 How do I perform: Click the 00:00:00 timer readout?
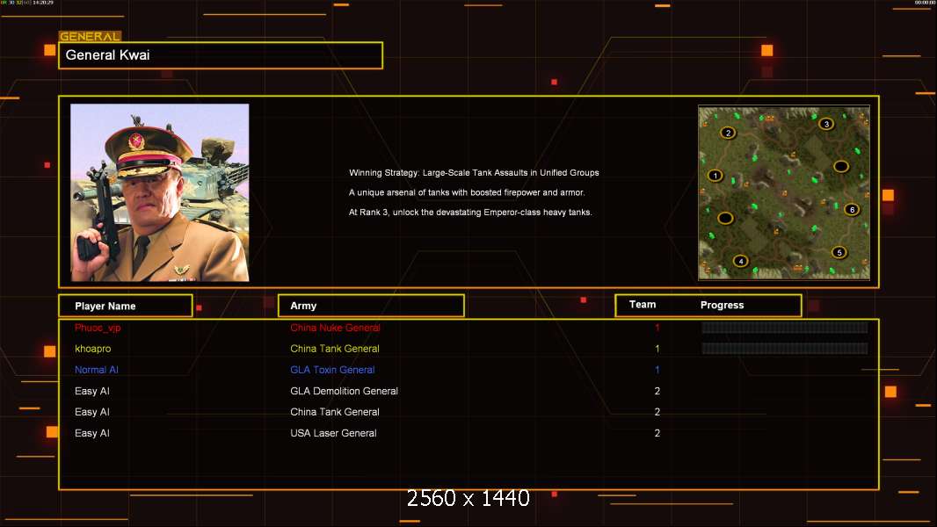click(924, 3)
